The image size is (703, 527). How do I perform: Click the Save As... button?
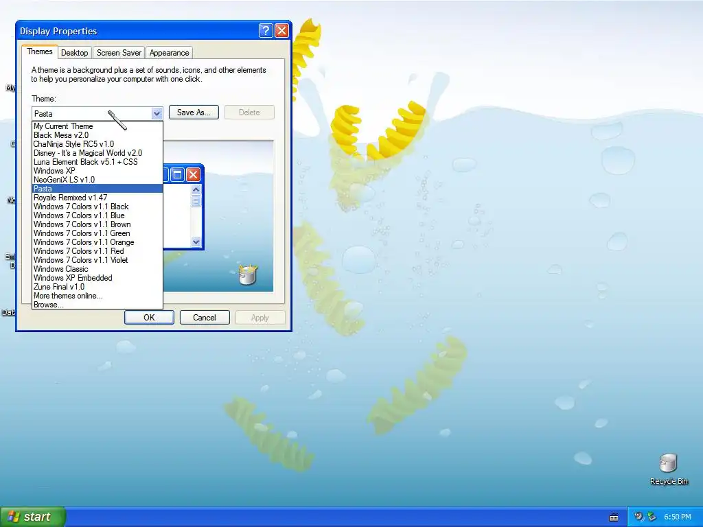194,113
